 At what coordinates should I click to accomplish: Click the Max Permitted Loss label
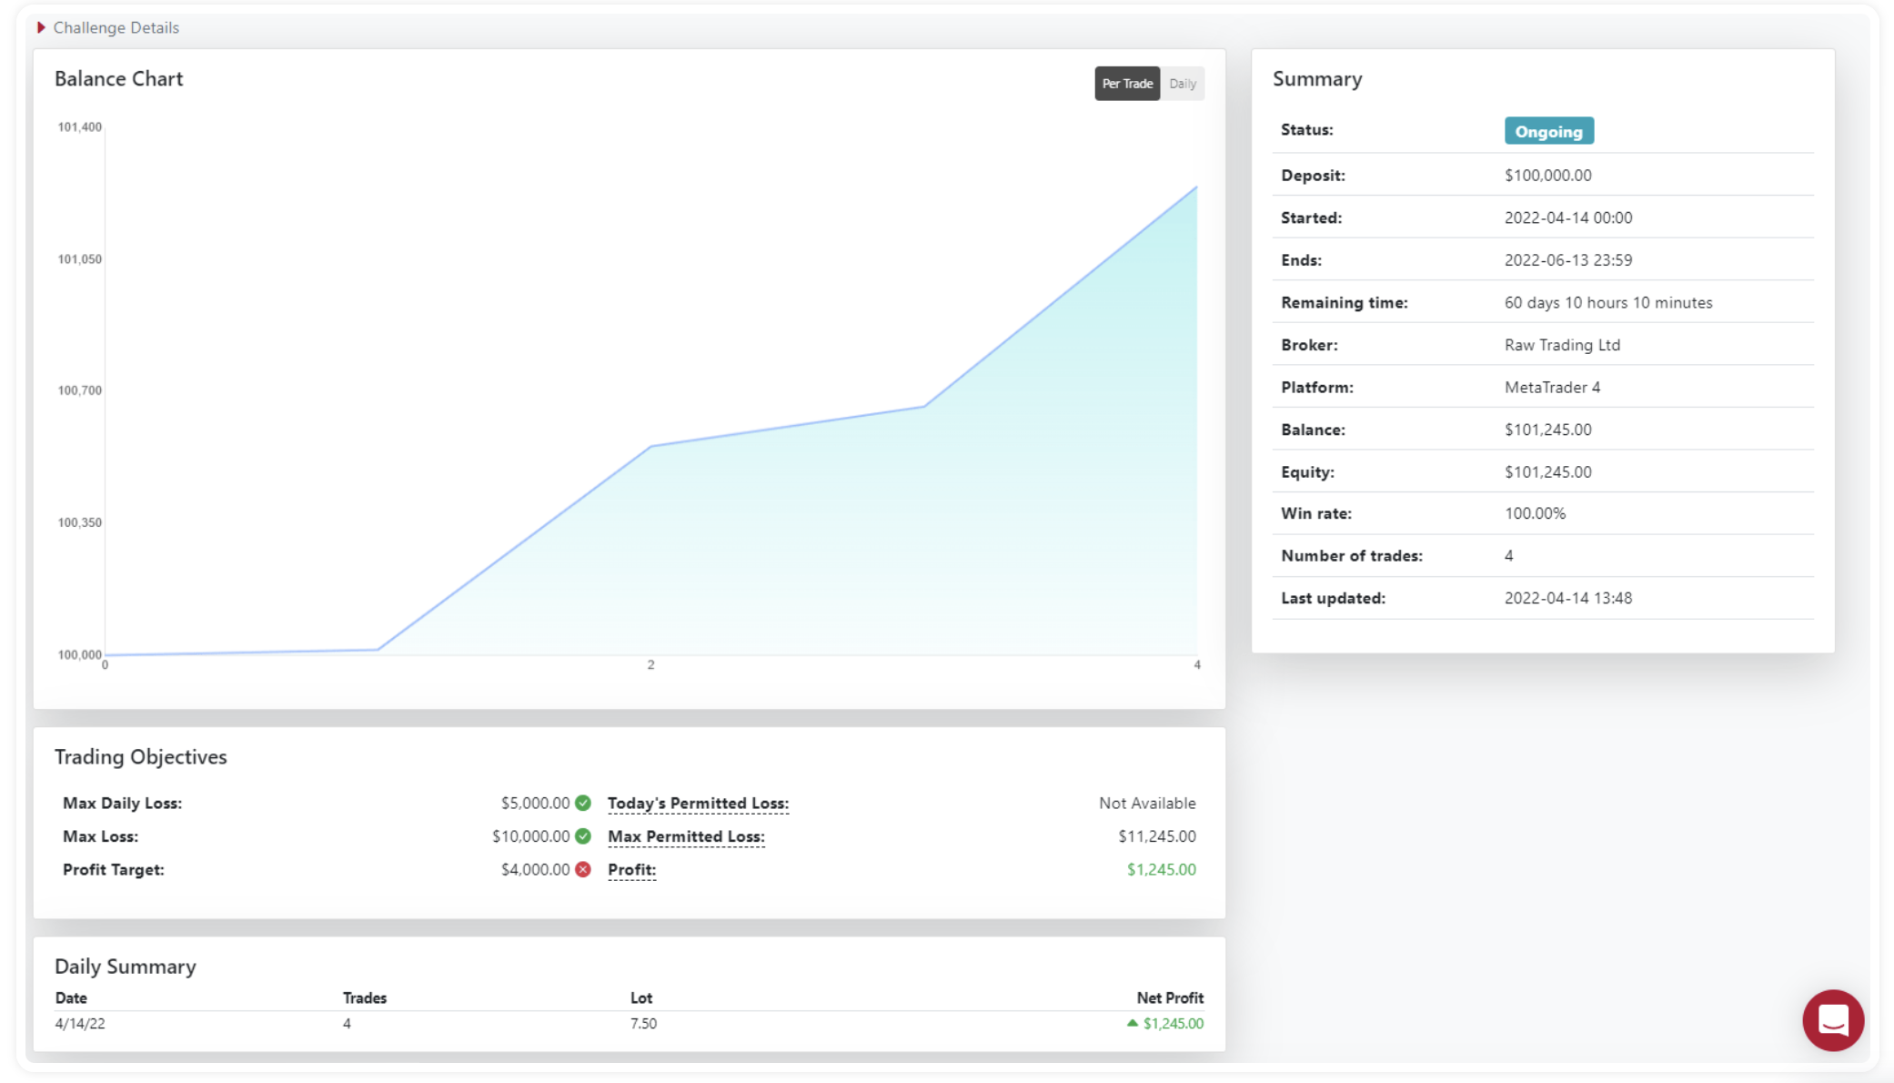(x=686, y=836)
